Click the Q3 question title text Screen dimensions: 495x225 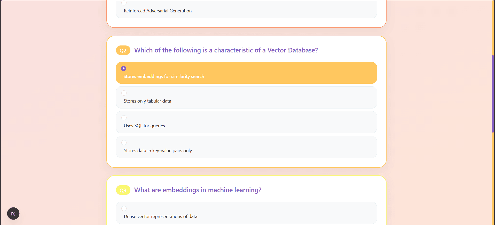(198, 190)
